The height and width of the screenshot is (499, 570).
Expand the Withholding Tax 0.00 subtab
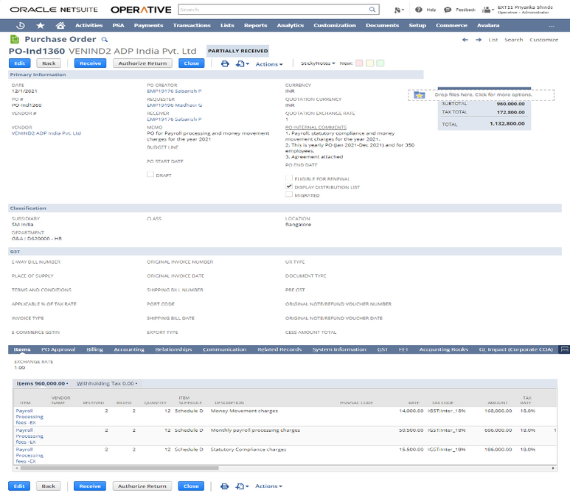point(107,383)
